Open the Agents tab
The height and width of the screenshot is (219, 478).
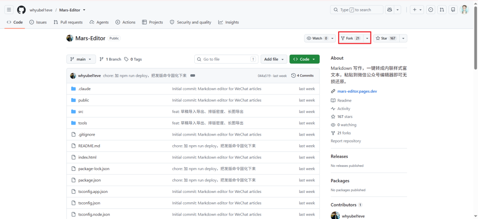pos(99,22)
